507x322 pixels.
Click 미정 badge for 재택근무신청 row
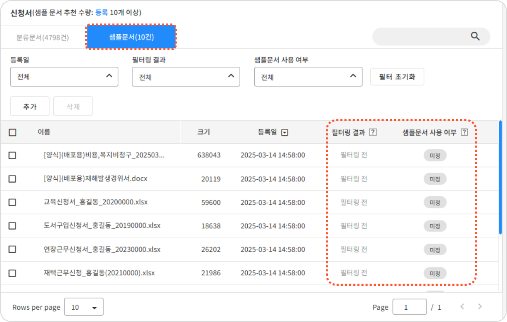pos(435,273)
